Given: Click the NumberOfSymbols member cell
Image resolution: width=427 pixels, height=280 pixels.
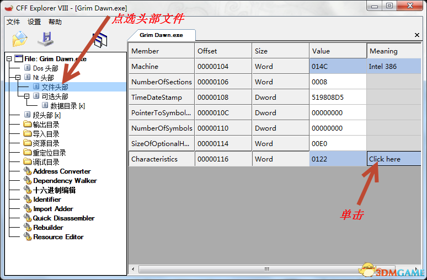Looking at the screenshot, I should (162, 128).
